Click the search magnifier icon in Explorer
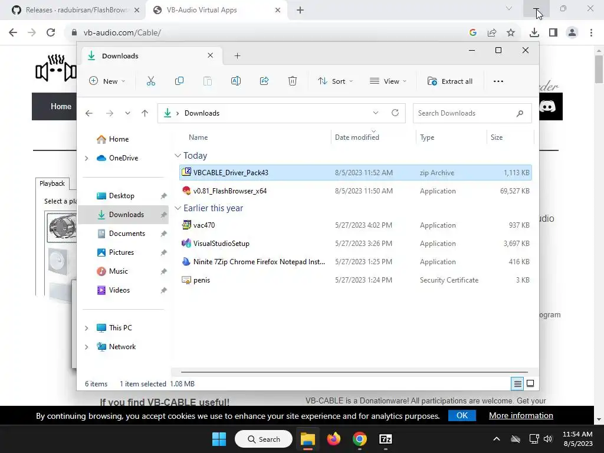 (x=520, y=113)
